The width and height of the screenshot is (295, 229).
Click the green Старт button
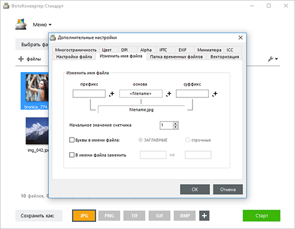click(x=261, y=215)
